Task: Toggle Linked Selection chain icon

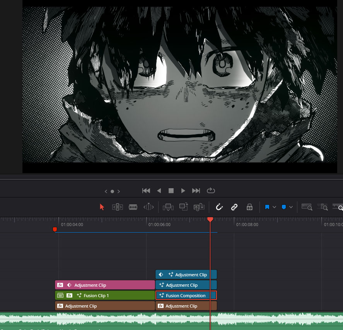Action: [234, 207]
